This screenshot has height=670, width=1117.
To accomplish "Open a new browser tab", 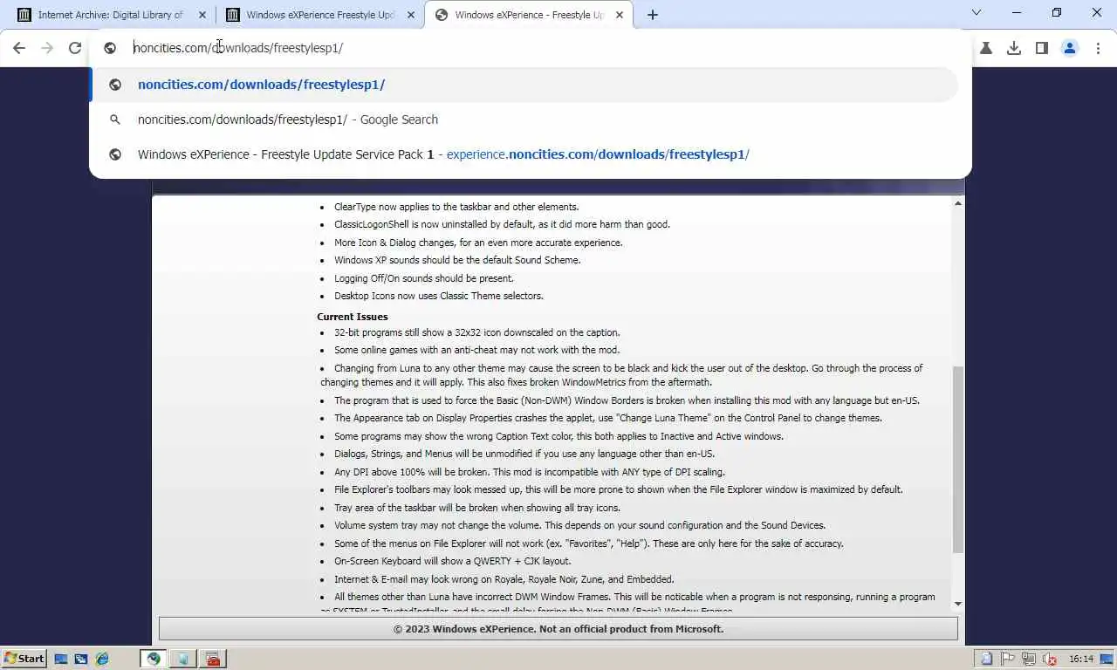I will [653, 15].
